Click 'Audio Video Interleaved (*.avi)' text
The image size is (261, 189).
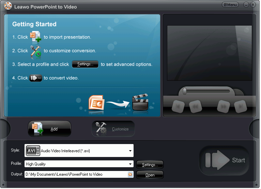coord(65,151)
